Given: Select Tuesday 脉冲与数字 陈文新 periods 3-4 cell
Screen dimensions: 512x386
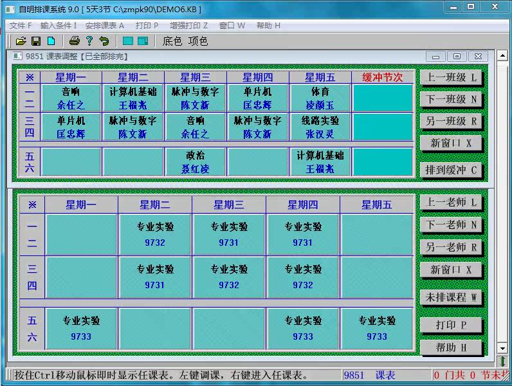Looking at the screenshot, I should 133,127.
